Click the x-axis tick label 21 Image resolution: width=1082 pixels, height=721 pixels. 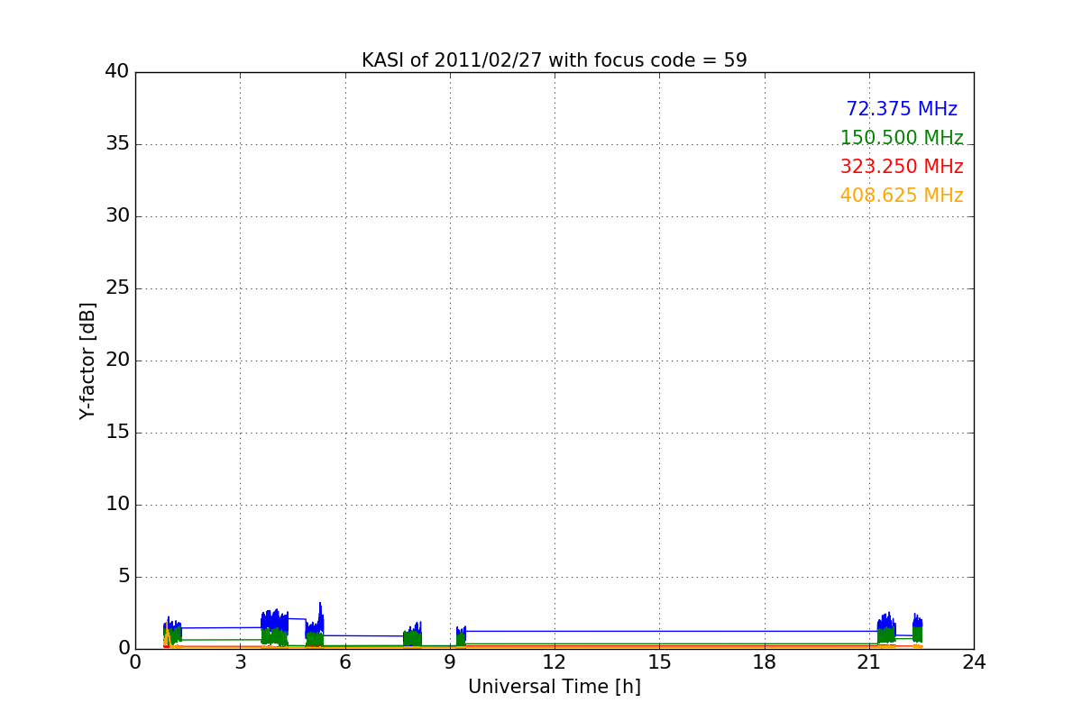tap(868, 662)
